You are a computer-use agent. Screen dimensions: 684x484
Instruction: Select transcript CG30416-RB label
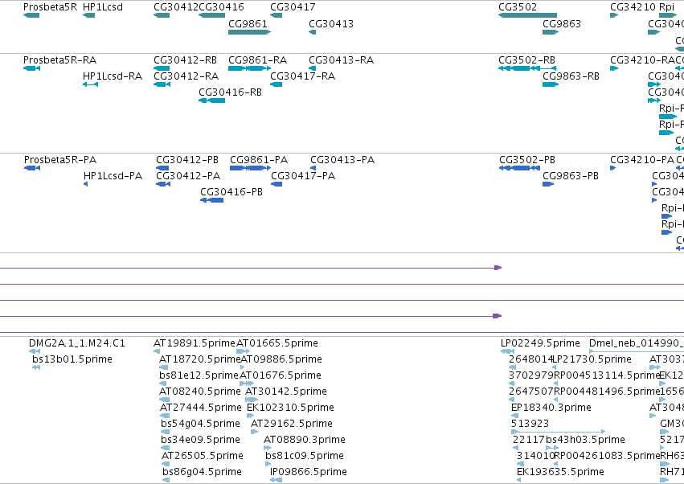[231, 92]
